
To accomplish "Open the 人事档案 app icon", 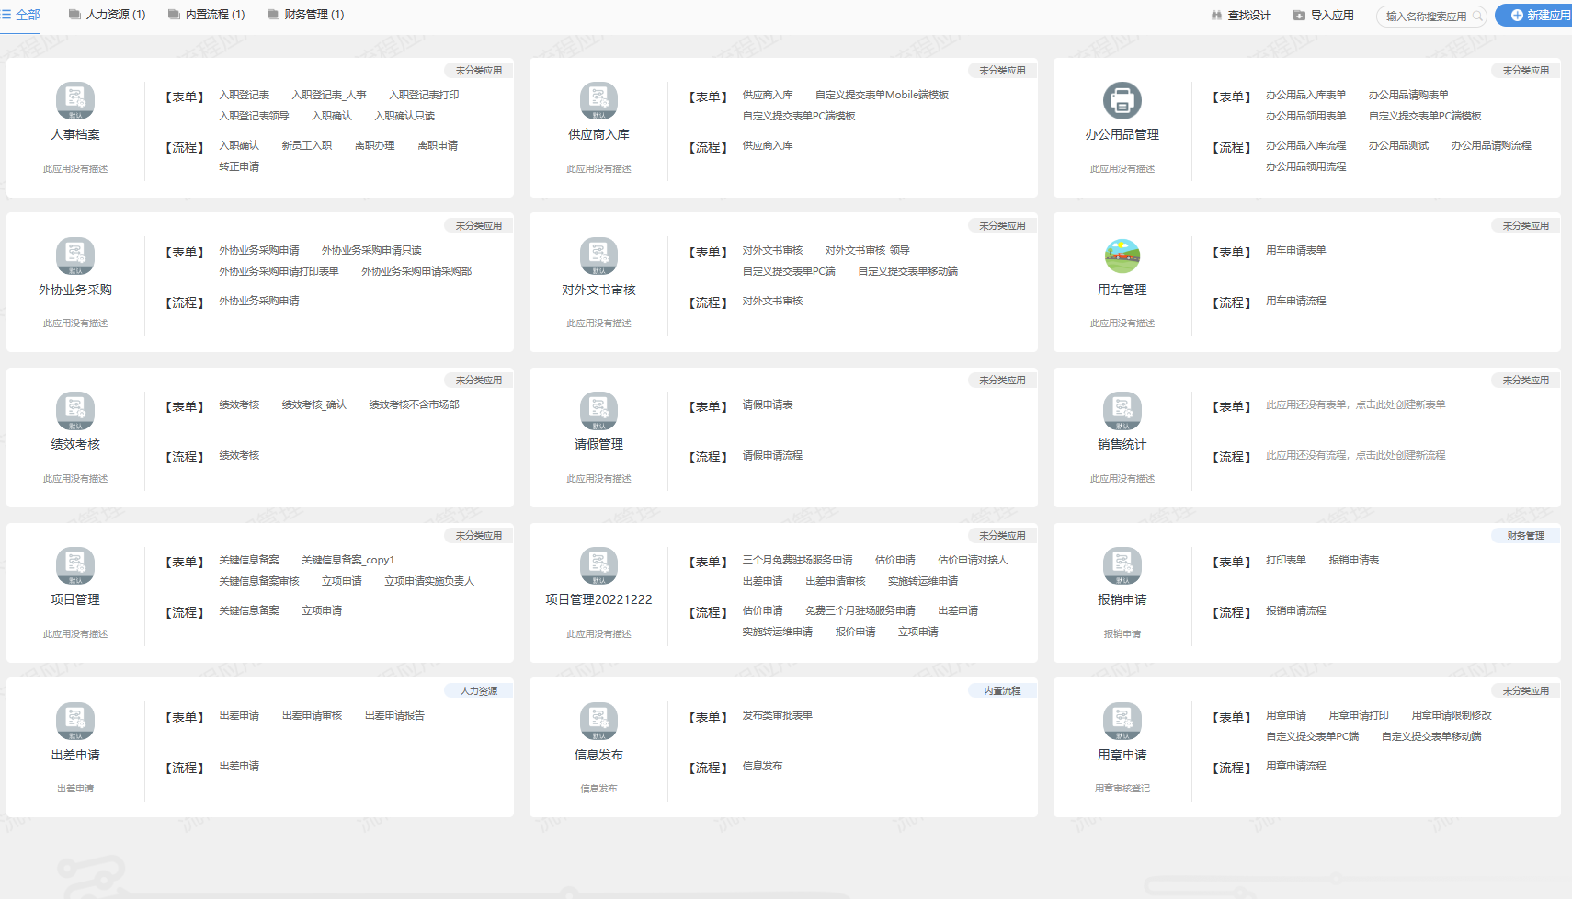I will [75, 101].
